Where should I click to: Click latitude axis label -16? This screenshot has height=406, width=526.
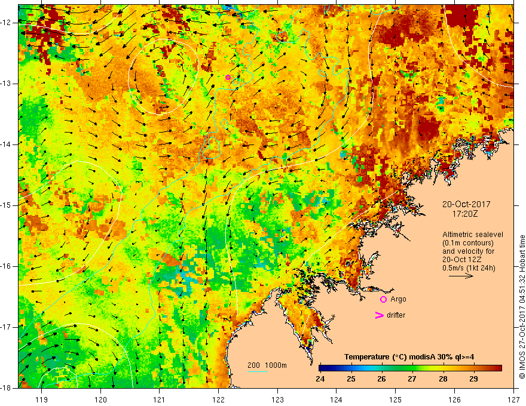6,266
